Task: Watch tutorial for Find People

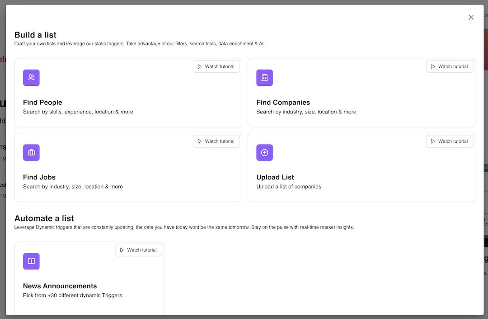Action: pyautogui.click(x=216, y=66)
